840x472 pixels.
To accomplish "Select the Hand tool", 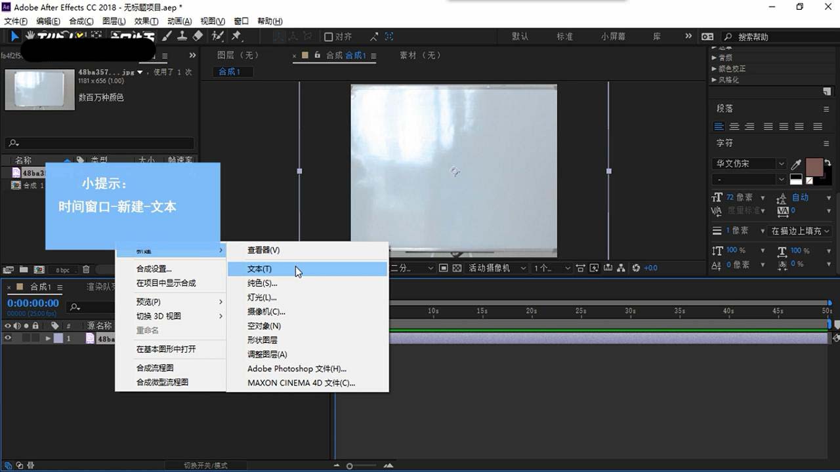I will 30,36.
